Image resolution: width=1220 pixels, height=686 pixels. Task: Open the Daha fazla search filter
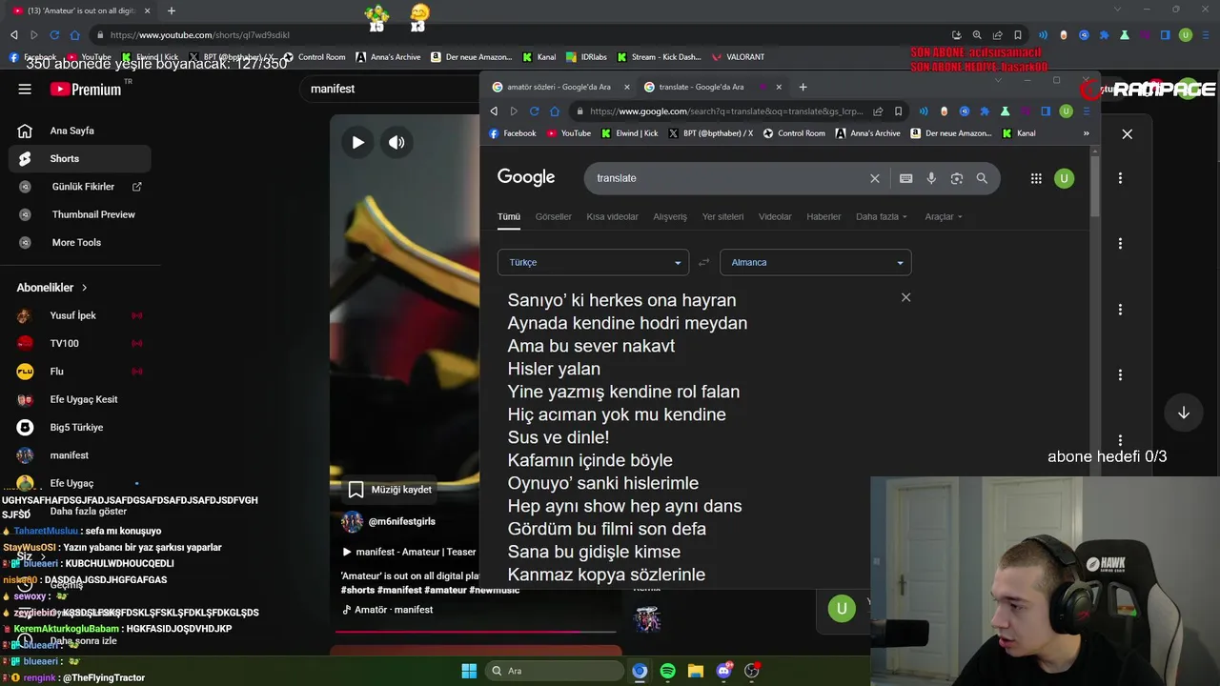[x=881, y=216]
